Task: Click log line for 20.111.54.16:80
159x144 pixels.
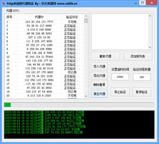Action: [x=42, y=130]
